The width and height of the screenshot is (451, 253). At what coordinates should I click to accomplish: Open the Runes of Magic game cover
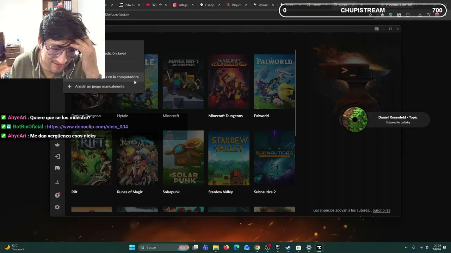pyautogui.click(x=137, y=158)
